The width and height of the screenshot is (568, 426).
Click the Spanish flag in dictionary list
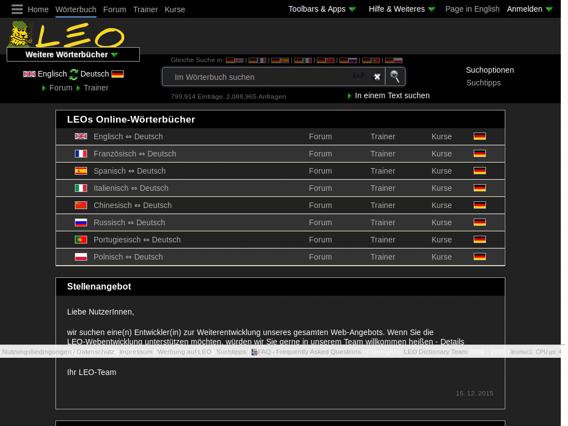(81, 171)
